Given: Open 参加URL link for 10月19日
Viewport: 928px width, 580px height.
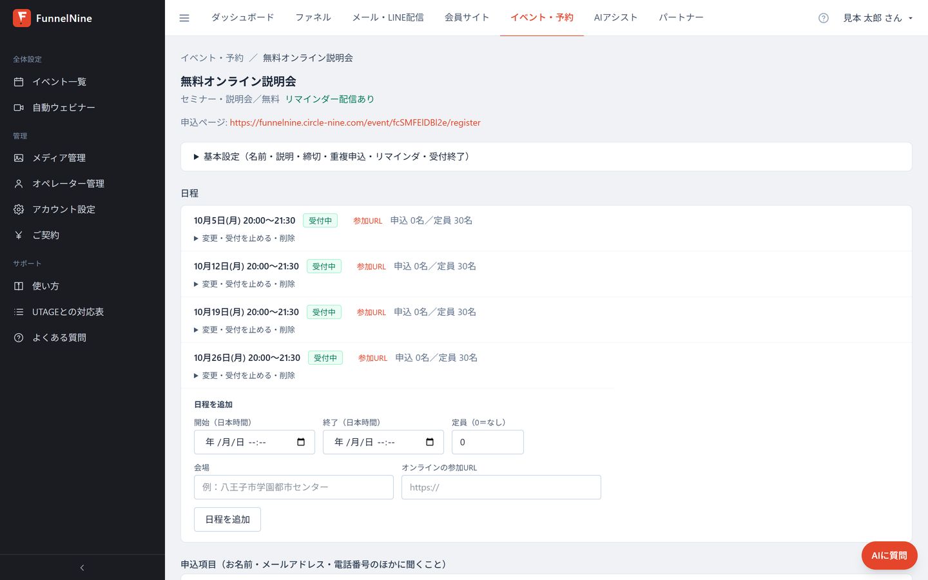Looking at the screenshot, I should [x=372, y=313].
